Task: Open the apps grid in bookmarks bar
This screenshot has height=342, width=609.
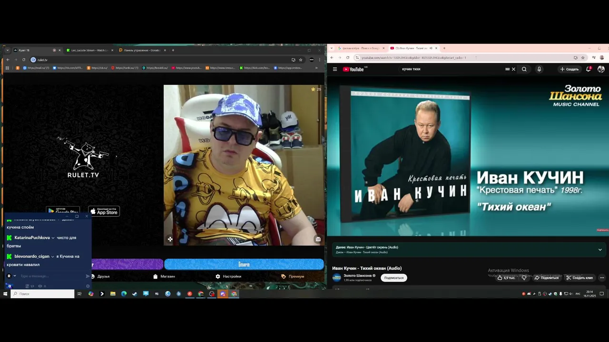Action: coord(7,68)
